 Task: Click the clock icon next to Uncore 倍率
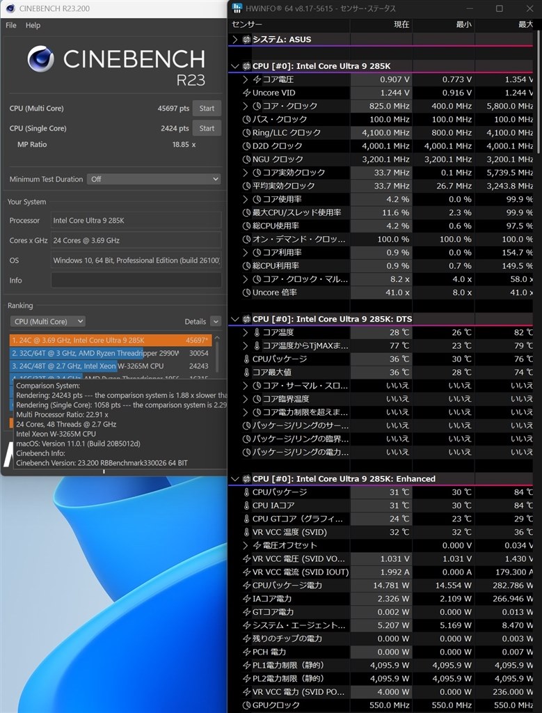coord(247,292)
